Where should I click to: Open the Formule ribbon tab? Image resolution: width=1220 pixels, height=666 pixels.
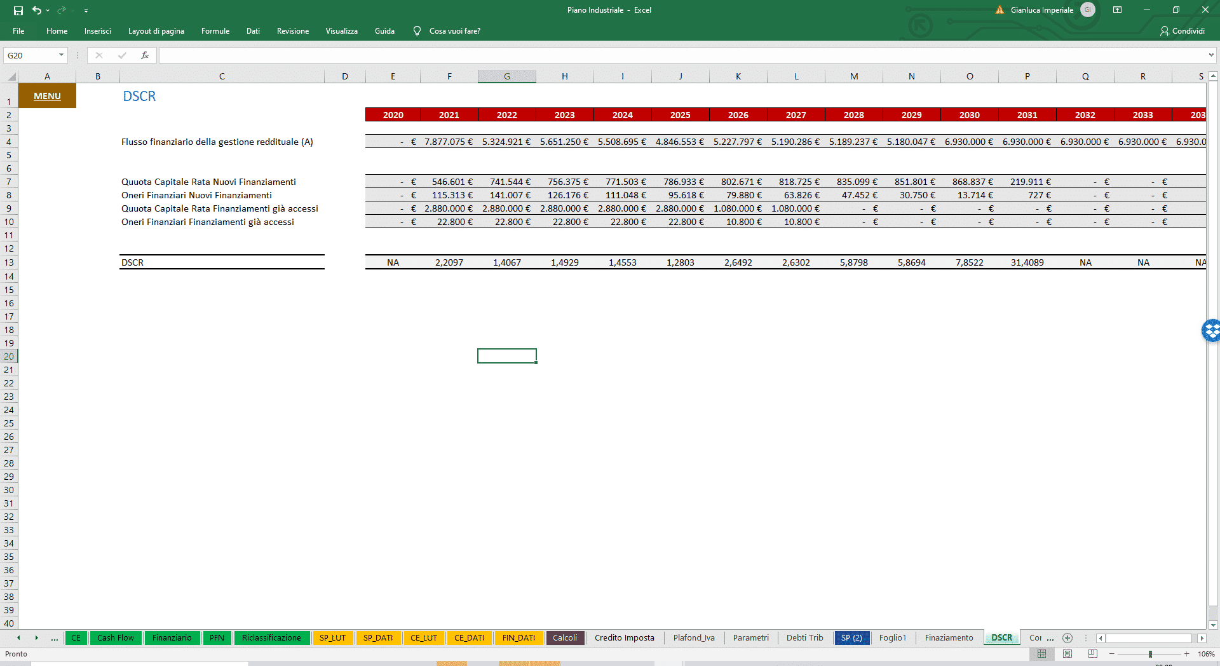coord(215,31)
